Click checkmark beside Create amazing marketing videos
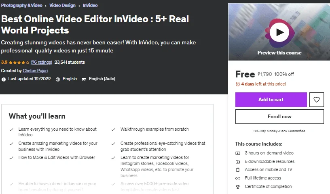 pos(11,144)
